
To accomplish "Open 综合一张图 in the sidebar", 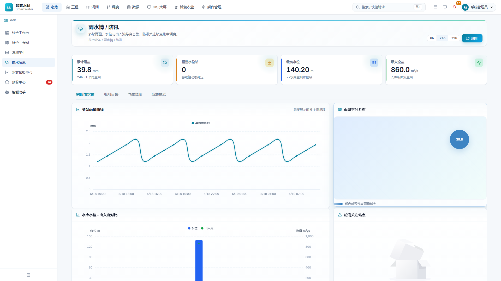I will pyautogui.click(x=29, y=43).
